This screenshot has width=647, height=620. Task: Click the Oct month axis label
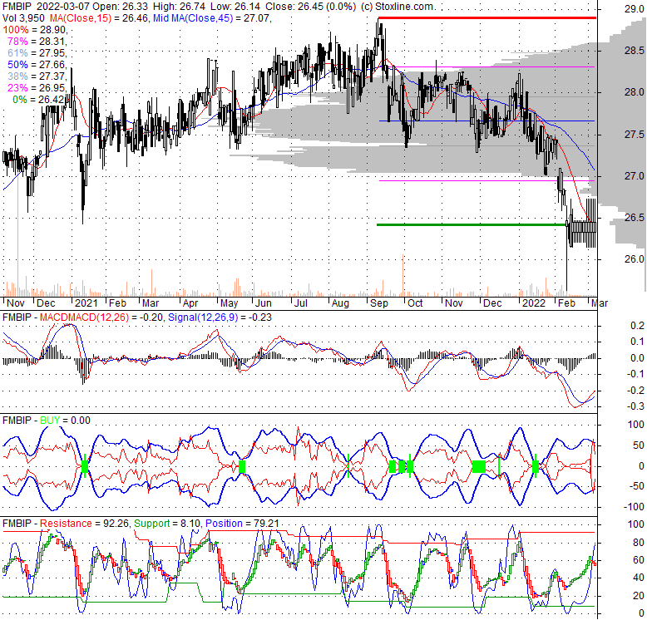[x=415, y=303]
